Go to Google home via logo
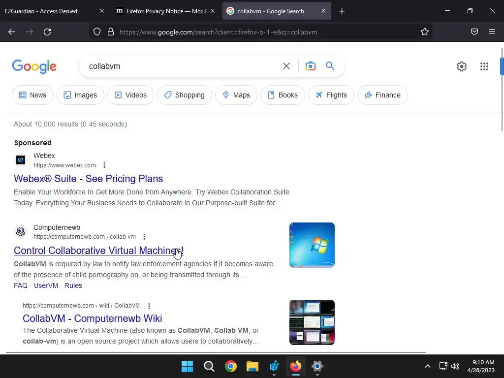This screenshot has height=378, width=504. 34,66
